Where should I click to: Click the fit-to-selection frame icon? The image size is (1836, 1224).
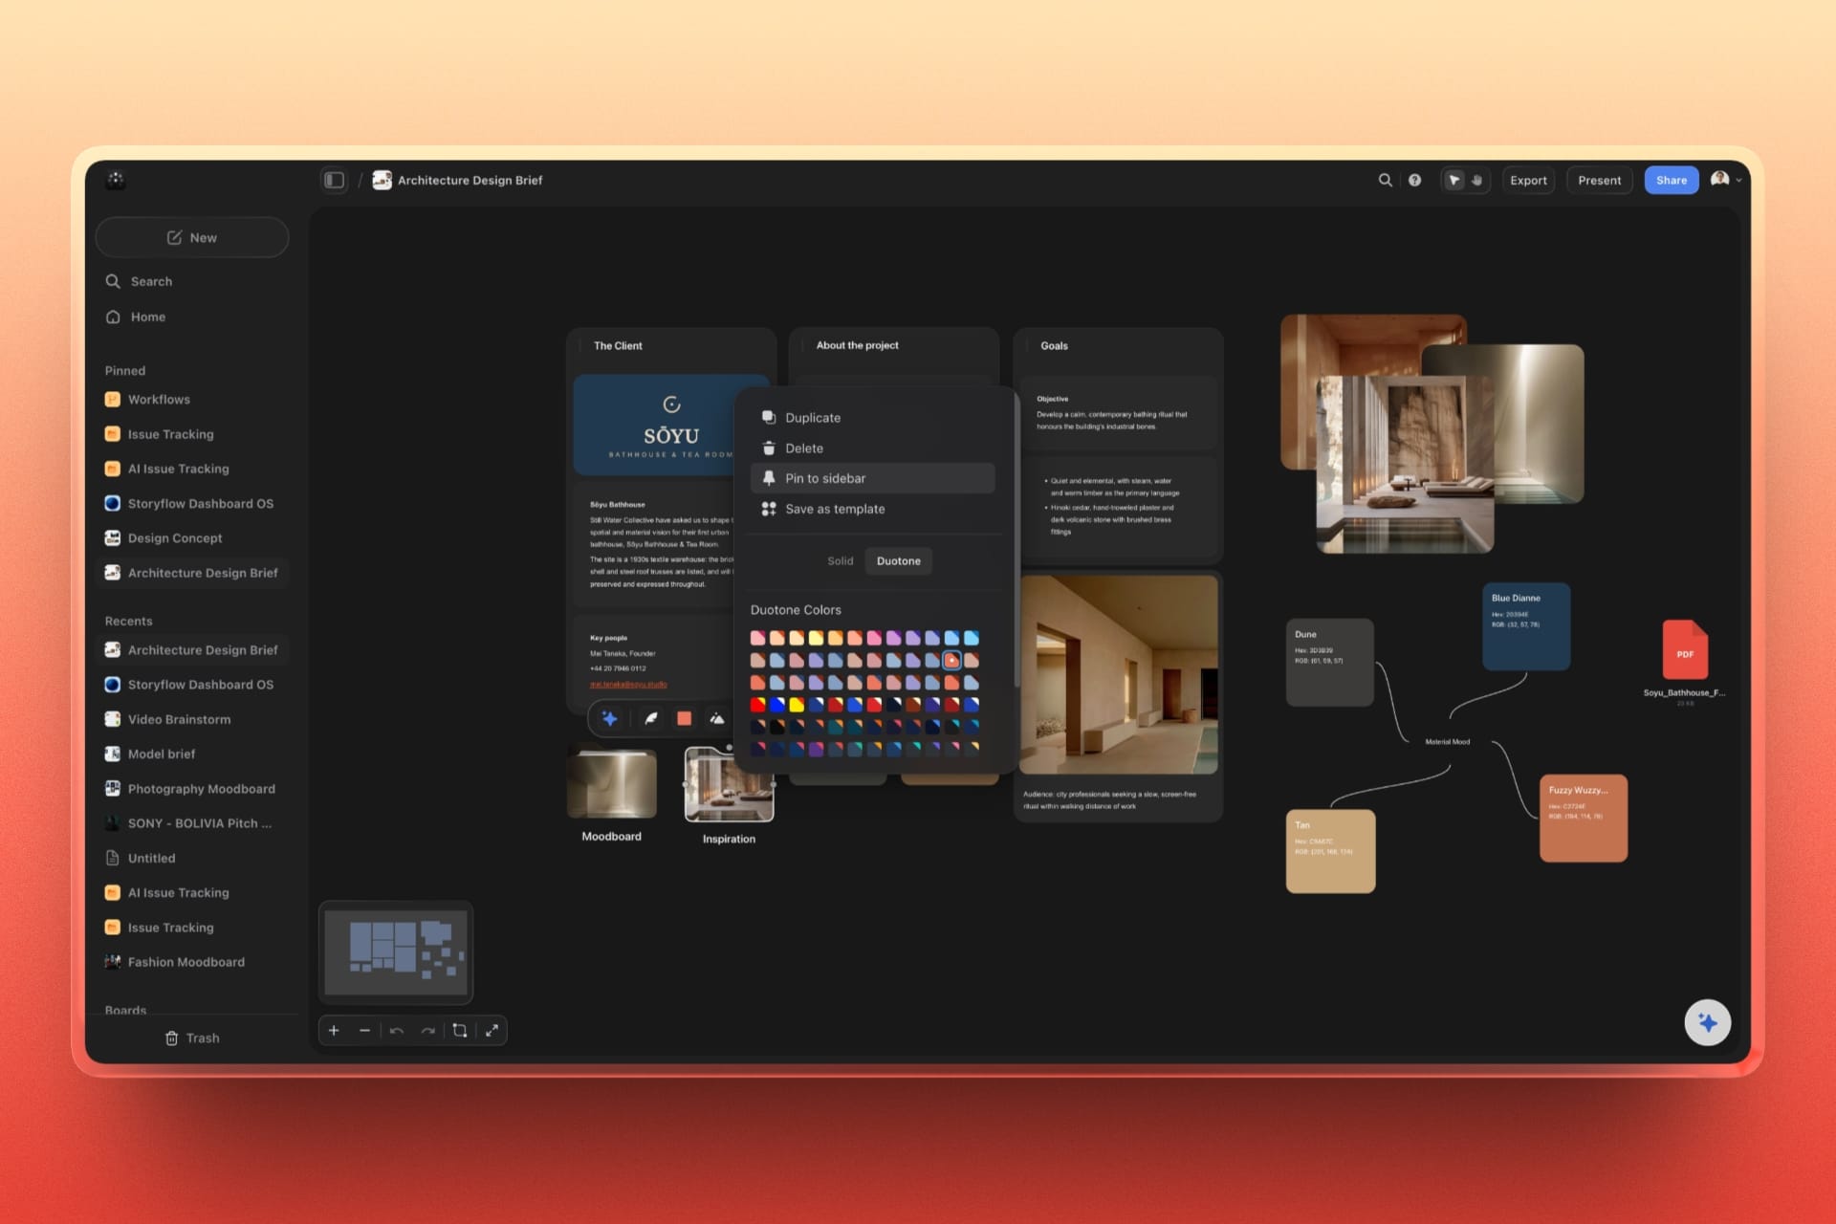click(460, 1031)
